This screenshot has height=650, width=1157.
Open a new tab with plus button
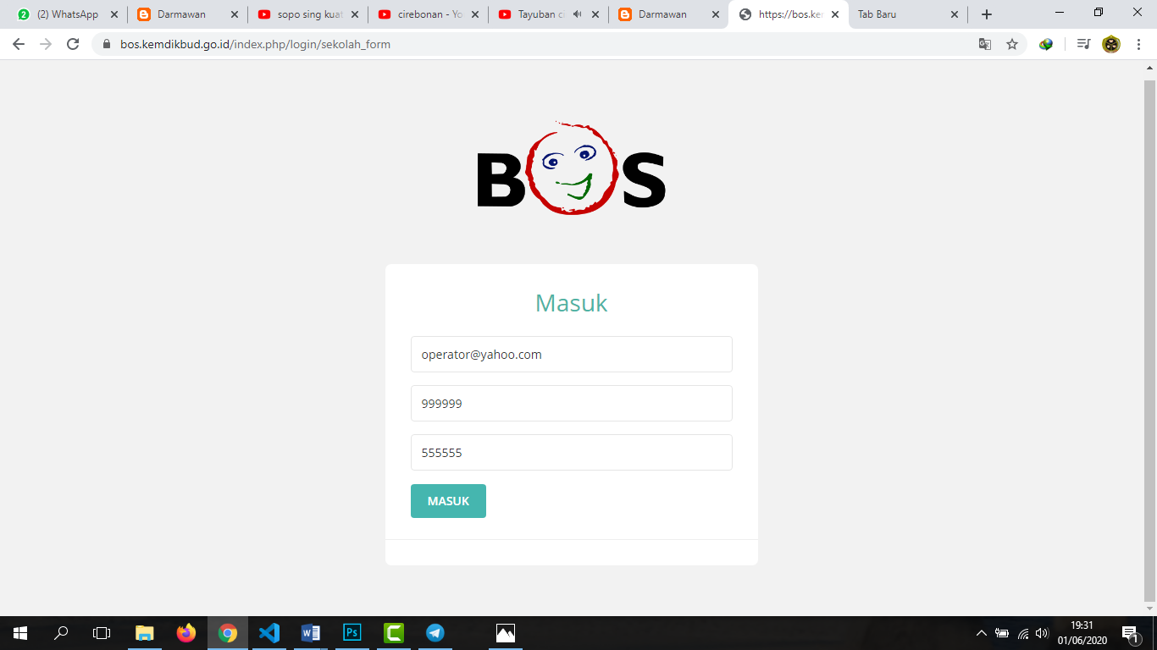coord(986,14)
